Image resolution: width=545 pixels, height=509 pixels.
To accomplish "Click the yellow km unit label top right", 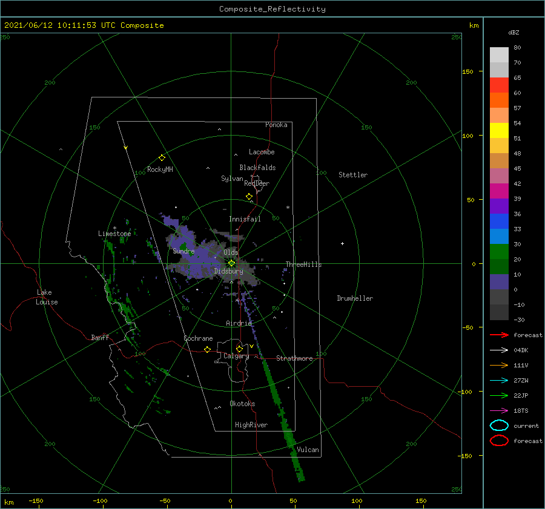I will [474, 25].
